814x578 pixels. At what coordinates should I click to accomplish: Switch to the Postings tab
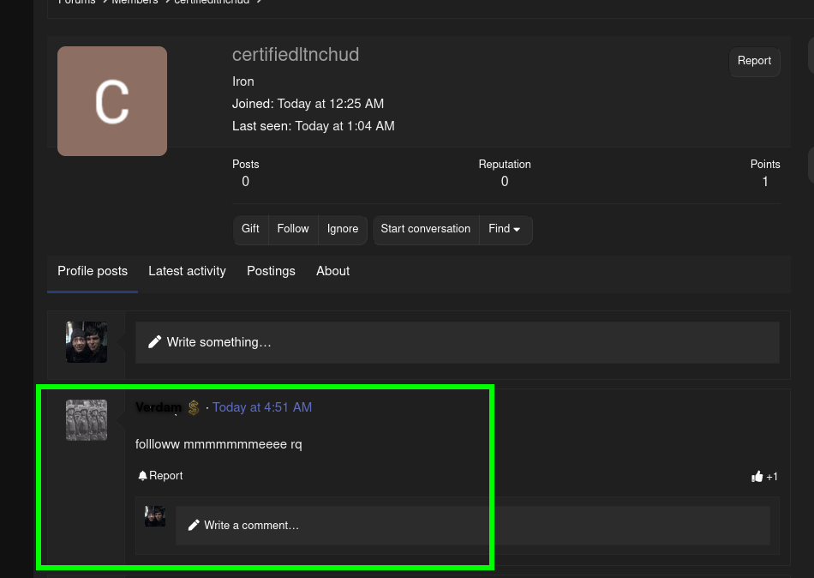[271, 272]
